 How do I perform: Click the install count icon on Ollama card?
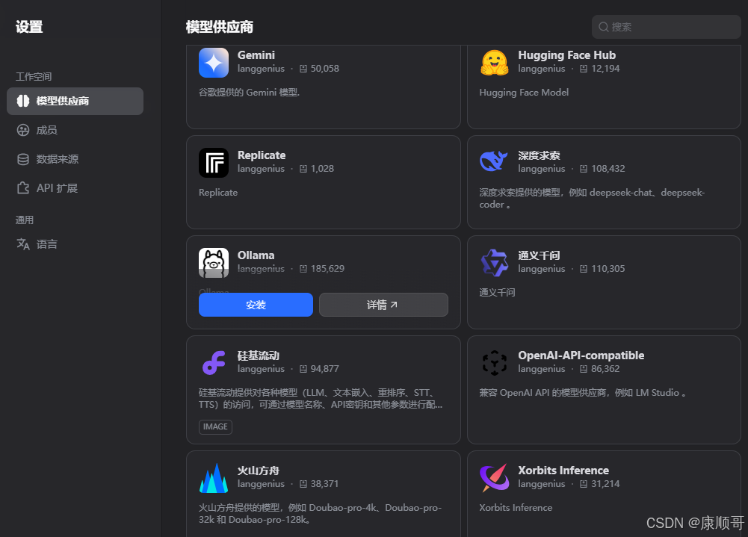pyautogui.click(x=303, y=269)
